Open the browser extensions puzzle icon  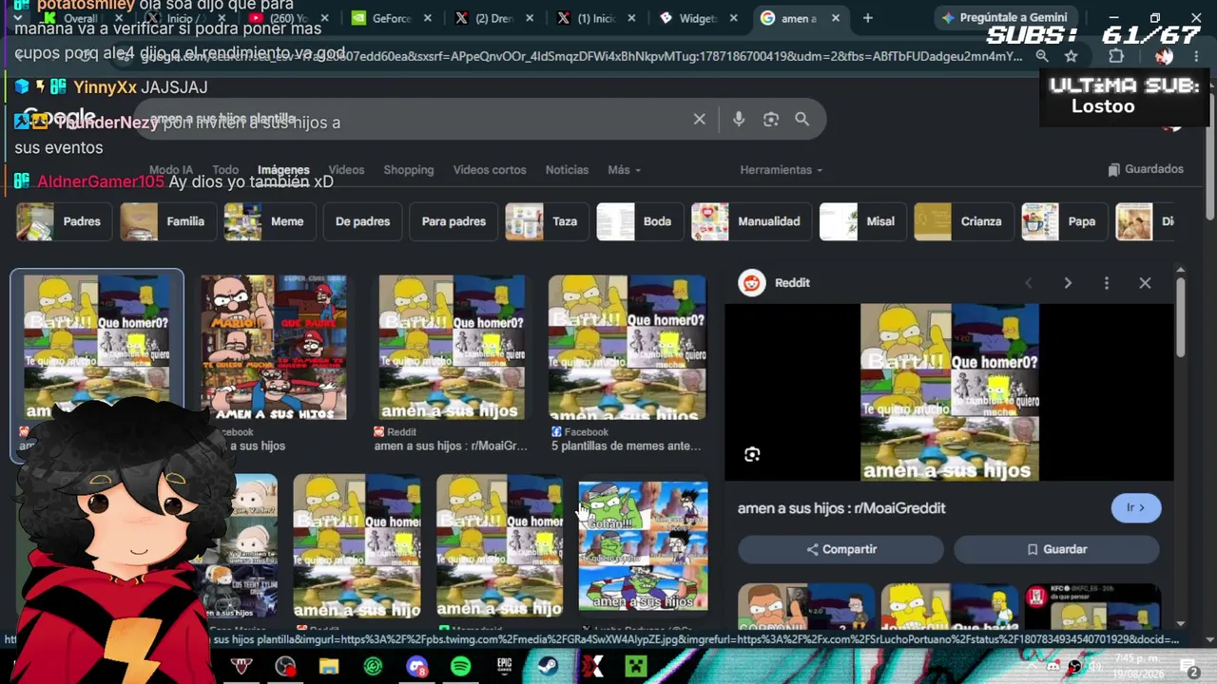pos(1116,56)
